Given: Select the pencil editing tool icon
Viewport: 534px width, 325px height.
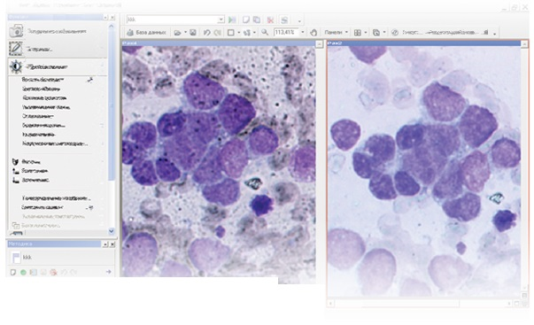Looking at the screenshot, I should coord(16,49).
